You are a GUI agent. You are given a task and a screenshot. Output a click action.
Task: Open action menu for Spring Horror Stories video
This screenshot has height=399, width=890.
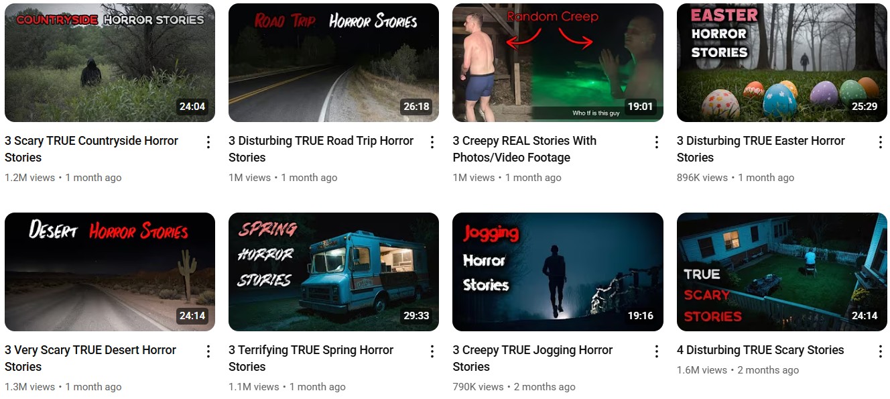[432, 351]
